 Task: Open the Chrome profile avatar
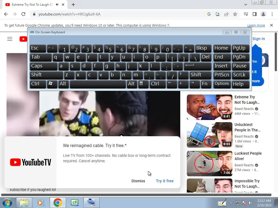[x=263, y=14]
